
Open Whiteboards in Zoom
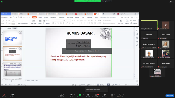click(120, 95)
